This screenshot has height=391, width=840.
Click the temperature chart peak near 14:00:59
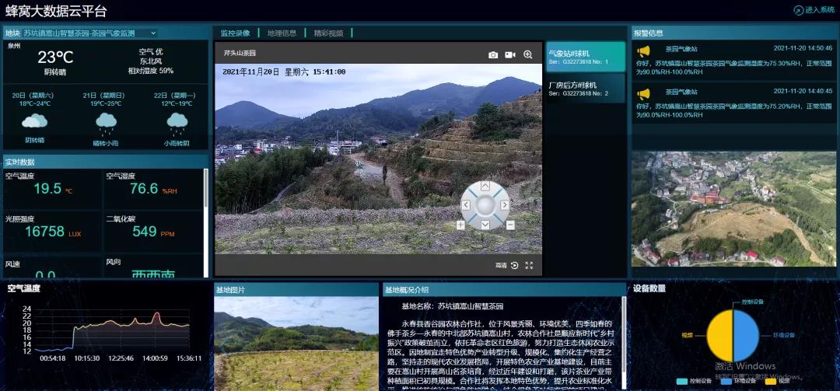click(x=156, y=314)
